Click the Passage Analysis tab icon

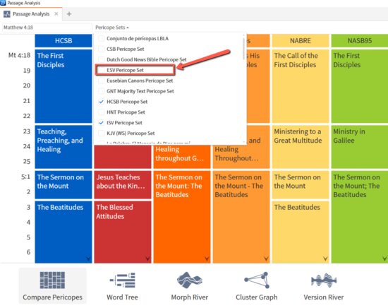click(6, 14)
